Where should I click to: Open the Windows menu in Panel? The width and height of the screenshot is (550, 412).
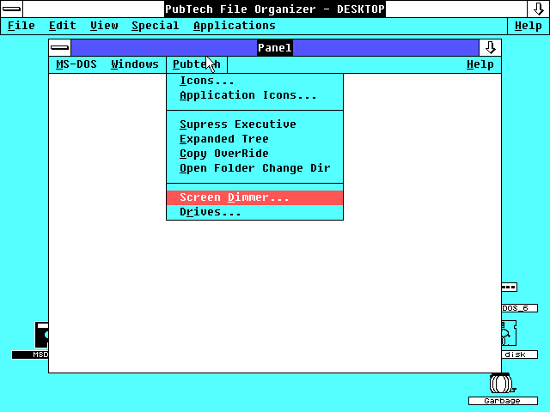135,64
